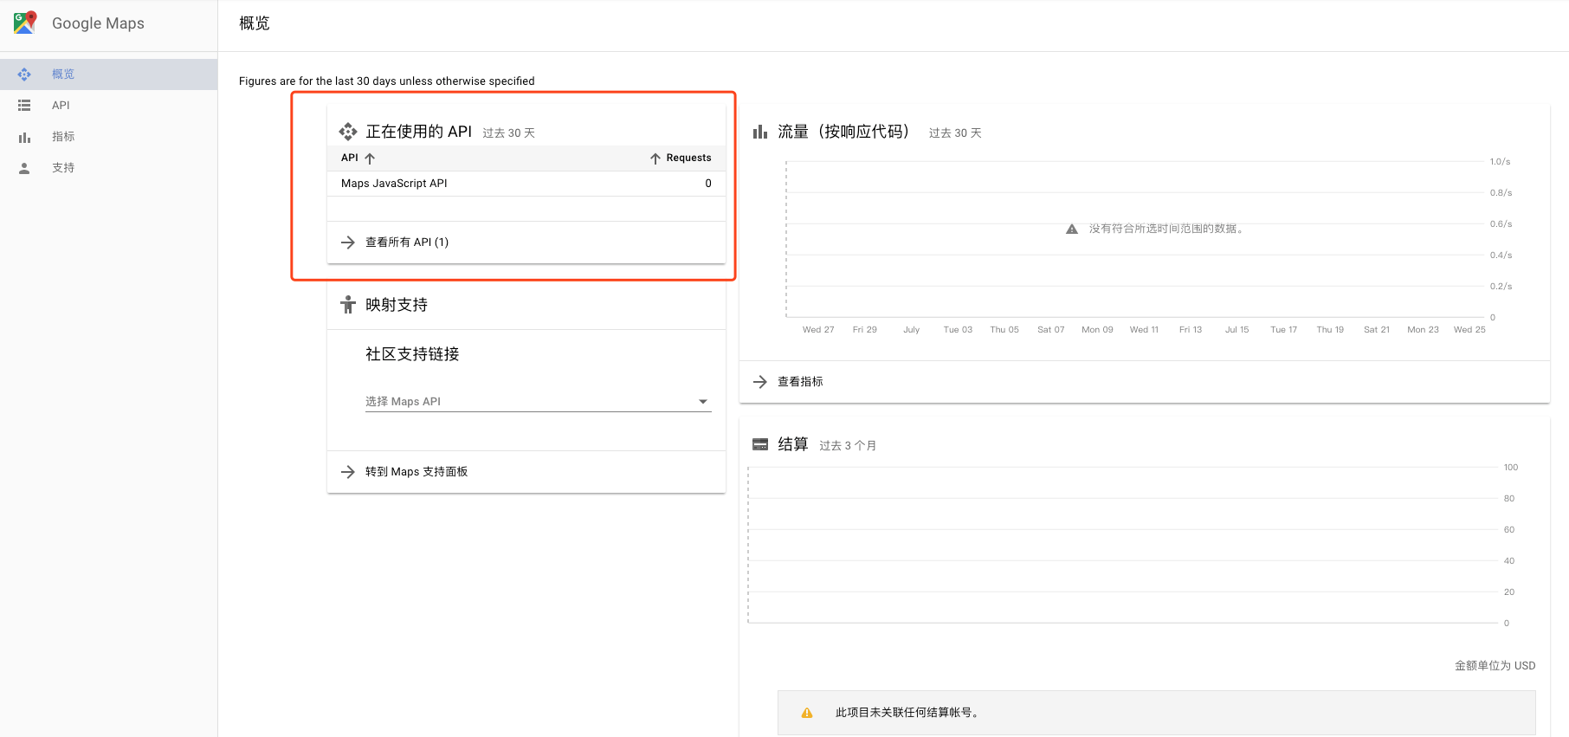Image resolution: width=1569 pixels, height=737 pixels.
Task: Click the arrow next to 转到 Maps 支持面板
Action: click(348, 472)
